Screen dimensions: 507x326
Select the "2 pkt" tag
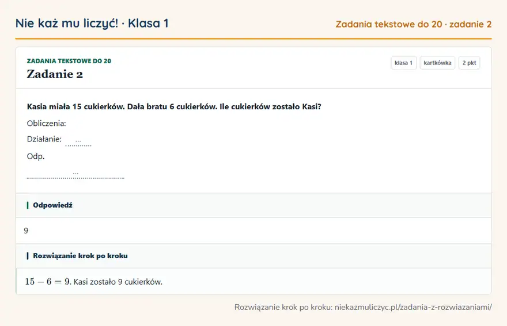(x=469, y=63)
